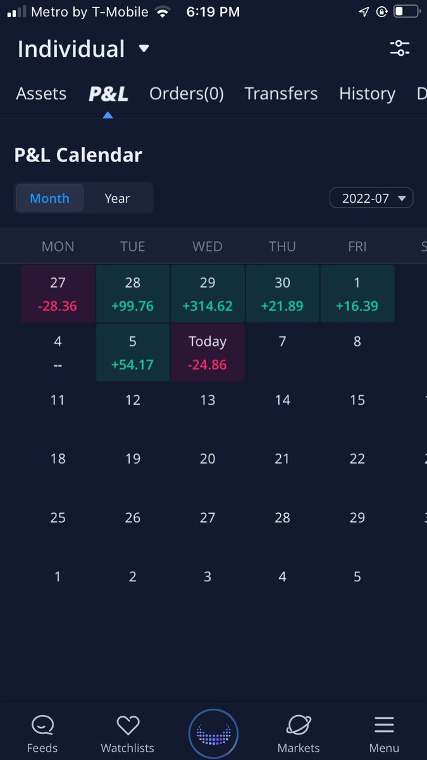
Task: Go to the Transfers tab
Action: [x=281, y=94]
